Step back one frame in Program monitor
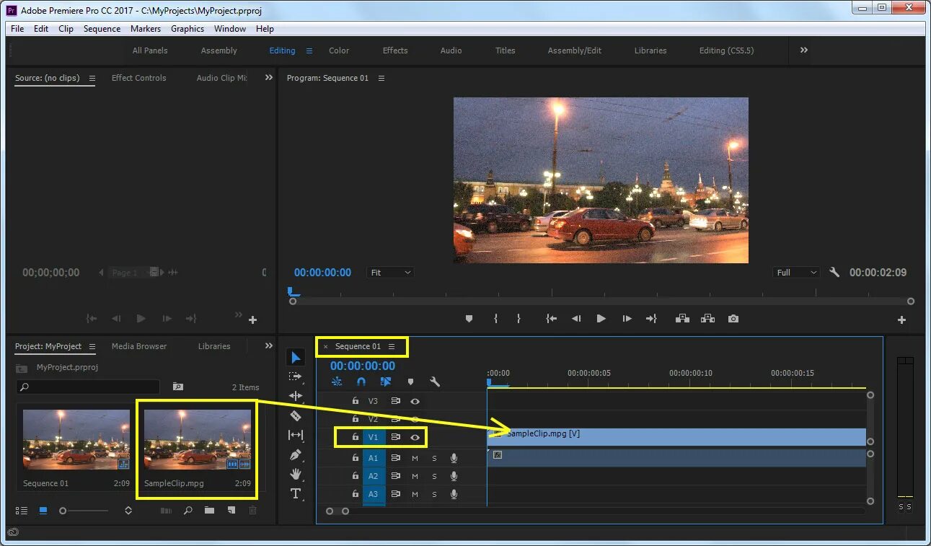The width and height of the screenshot is (931, 546). (x=576, y=319)
